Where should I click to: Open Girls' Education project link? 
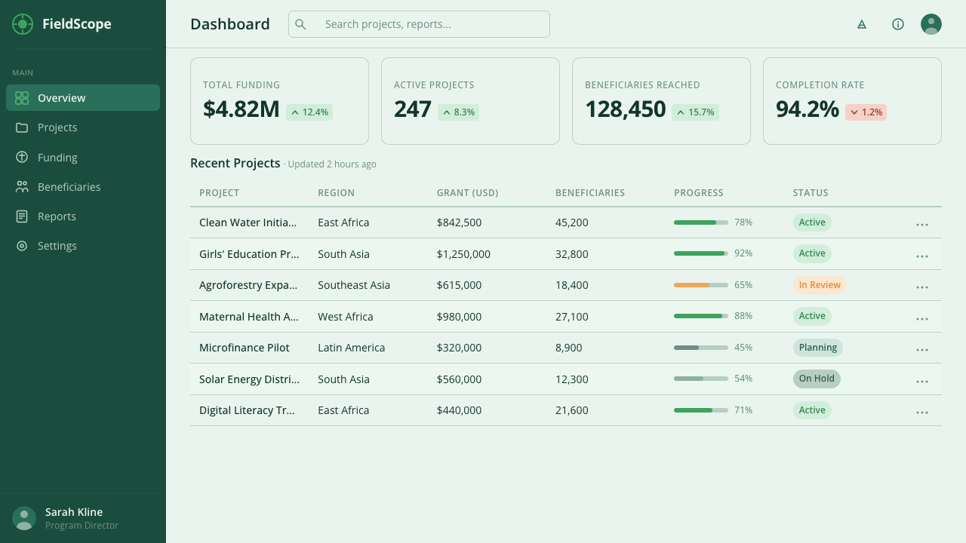[249, 254]
